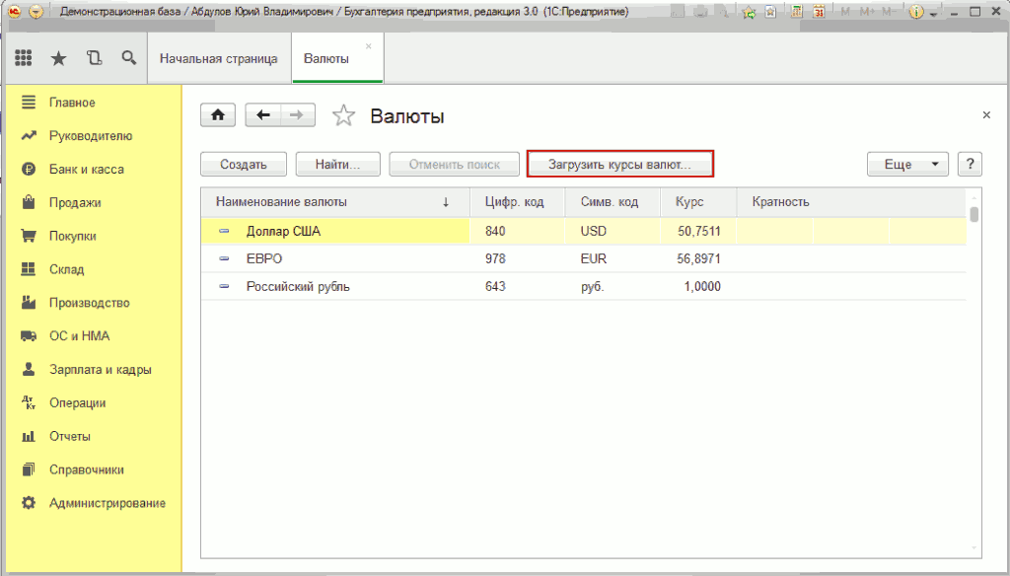This screenshot has height=576, width=1010.
Task: Close the Валюты form with x
Action: point(986,115)
